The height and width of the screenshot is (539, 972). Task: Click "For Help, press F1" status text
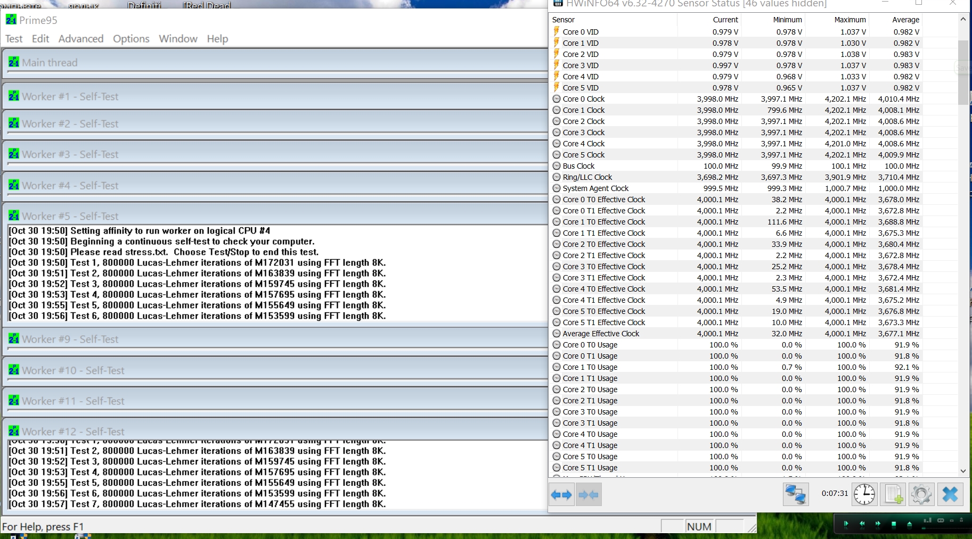[43, 527]
